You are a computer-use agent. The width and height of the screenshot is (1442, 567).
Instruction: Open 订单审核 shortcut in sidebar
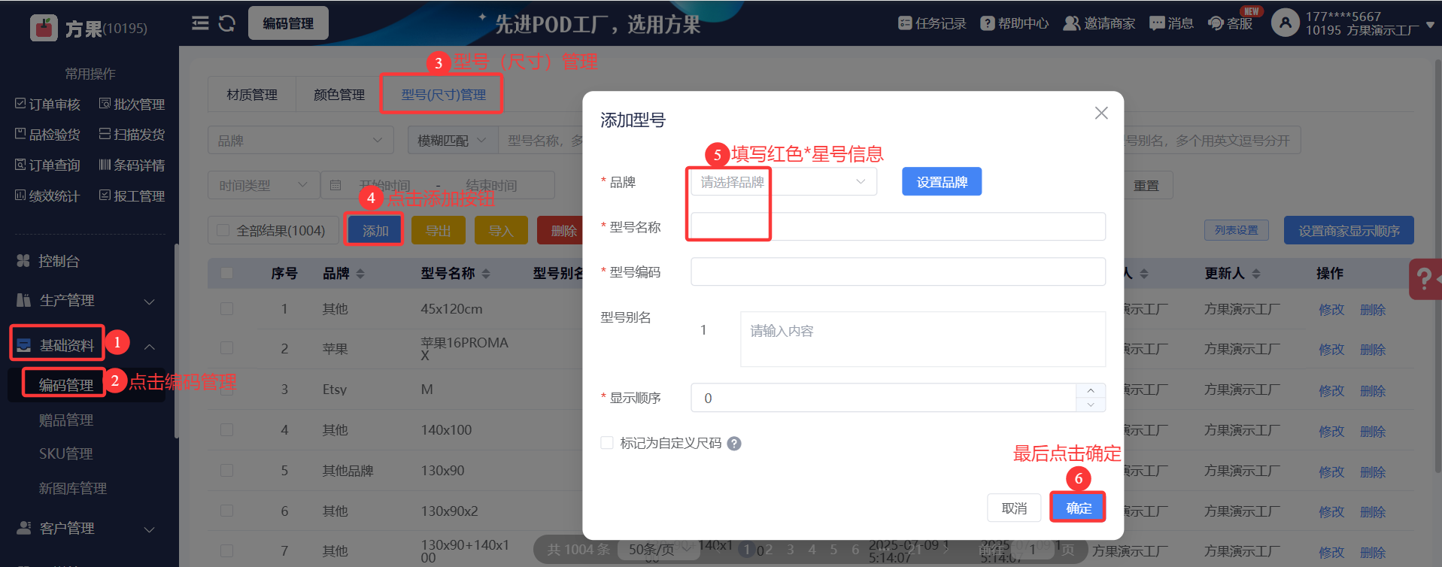(x=47, y=104)
